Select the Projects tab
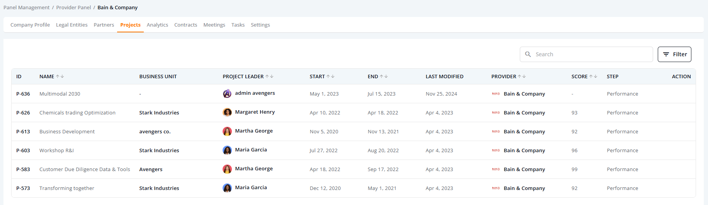This screenshot has height=205, width=708. (x=130, y=25)
